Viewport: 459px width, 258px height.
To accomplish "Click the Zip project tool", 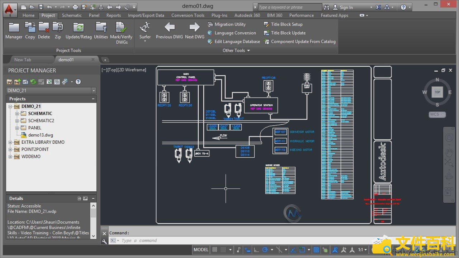I will tap(58, 30).
